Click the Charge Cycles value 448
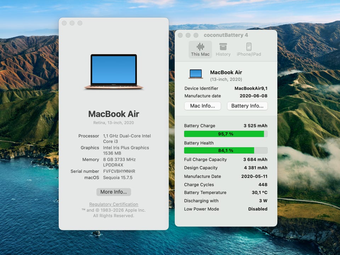 coord(263,185)
